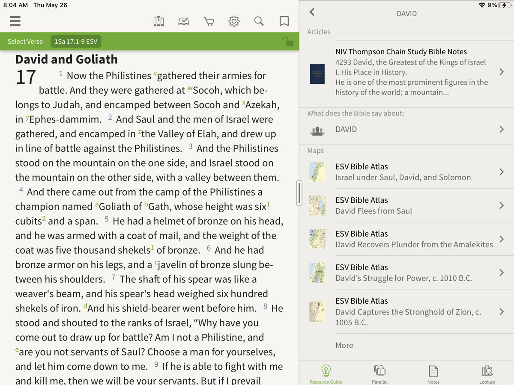Open the library books icon
This screenshot has width=514, height=385.
tap(158, 21)
